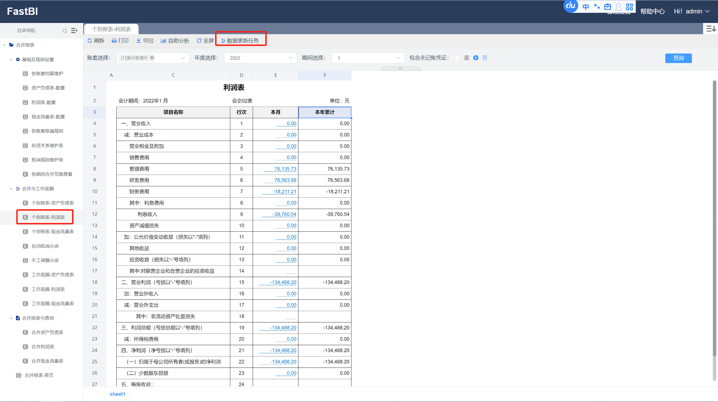Open the 年度选择 2022 dropdown
Image resolution: width=718 pixels, height=402 pixels.
click(260, 58)
